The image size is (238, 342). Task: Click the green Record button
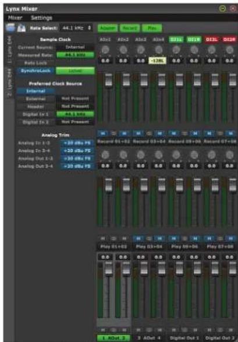click(x=130, y=28)
